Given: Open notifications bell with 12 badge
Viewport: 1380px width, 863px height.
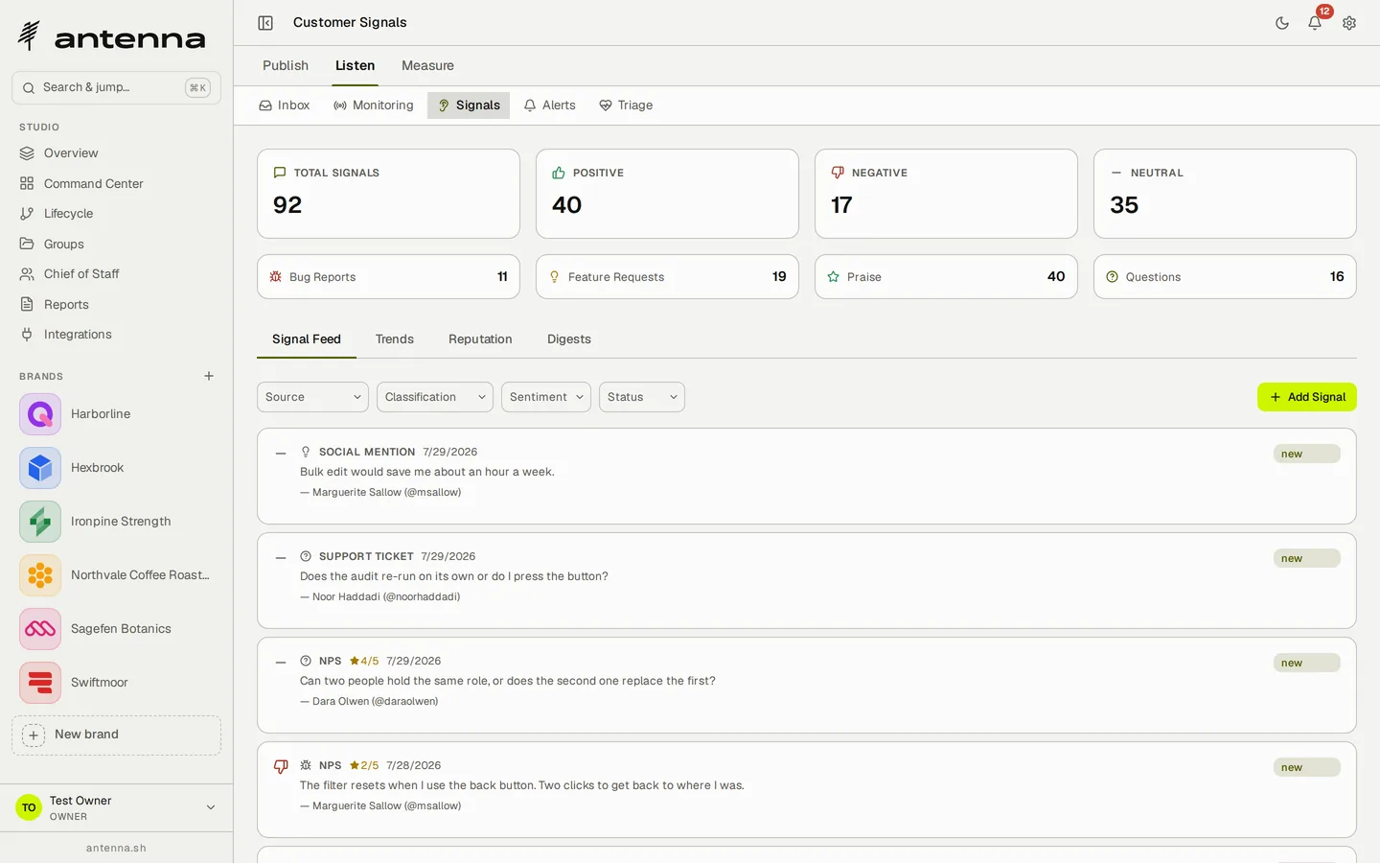Looking at the screenshot, I should 1315,23.
